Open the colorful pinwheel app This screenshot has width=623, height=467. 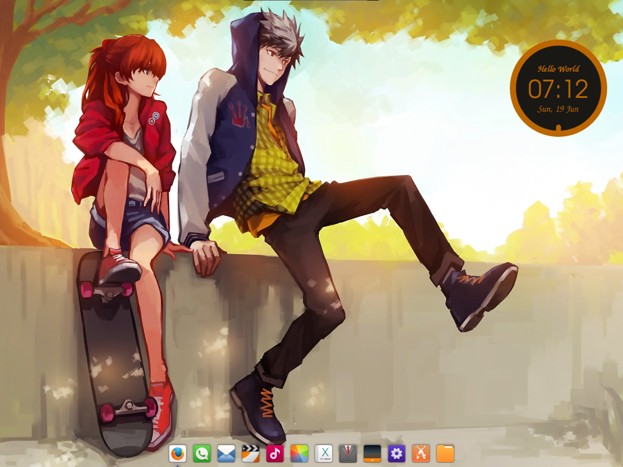point(299,454)
